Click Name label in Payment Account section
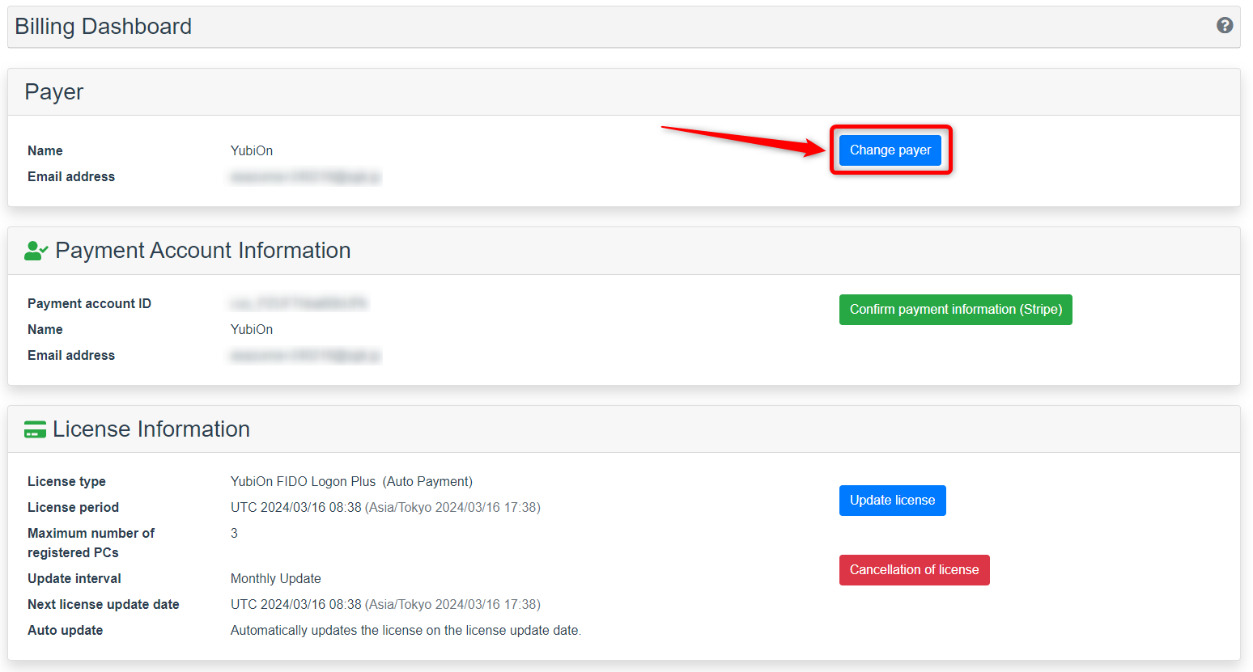Image resolution: width=1253 pixels, height=672 pixels. point(45,330)
